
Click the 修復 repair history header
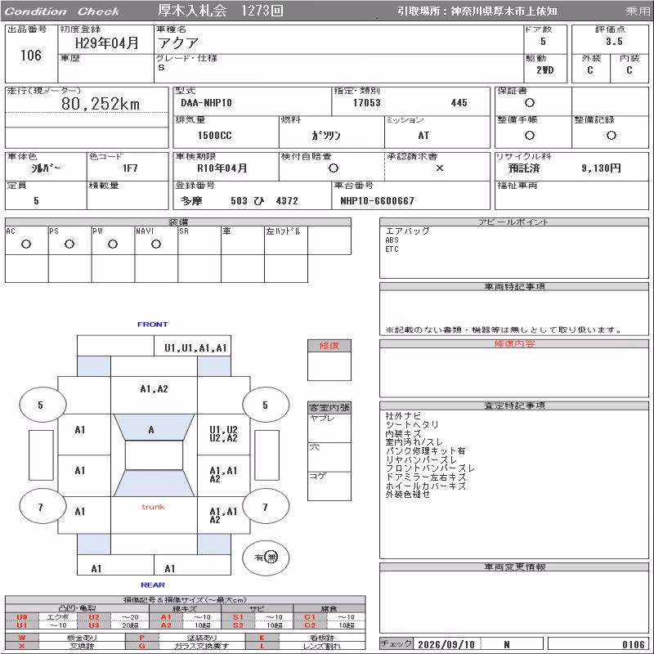point(329,346)
